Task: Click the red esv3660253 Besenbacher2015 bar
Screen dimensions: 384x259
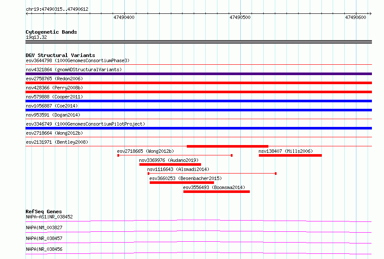Action: (x=182, y=183)
